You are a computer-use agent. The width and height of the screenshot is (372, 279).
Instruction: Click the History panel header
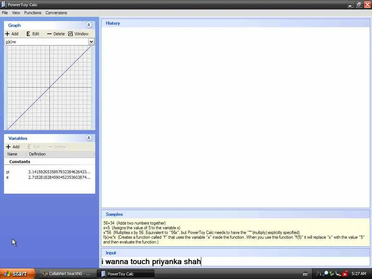point(235,23)
